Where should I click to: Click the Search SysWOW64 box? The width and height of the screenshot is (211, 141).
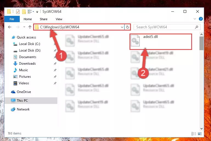(167, 27)
